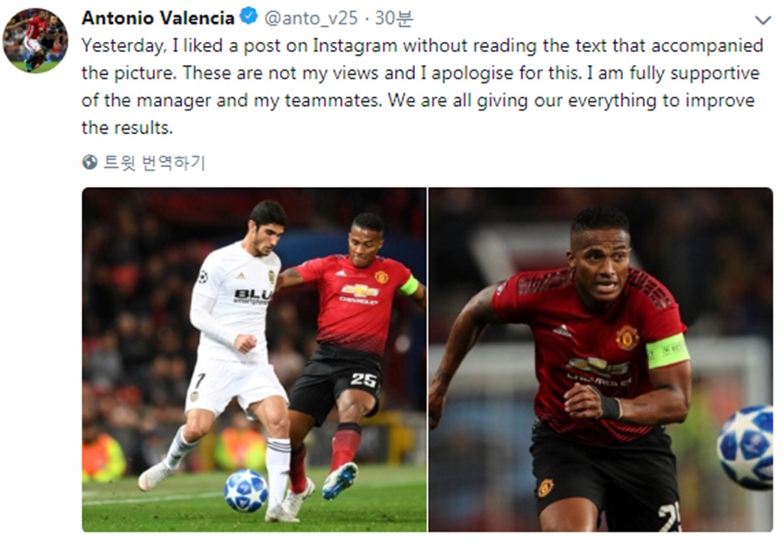The image size is (783, 542).
Task: Open the left photo with two players
Action: (254, 359)
